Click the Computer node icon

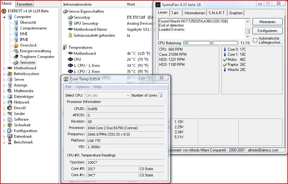tap(10, 17)
